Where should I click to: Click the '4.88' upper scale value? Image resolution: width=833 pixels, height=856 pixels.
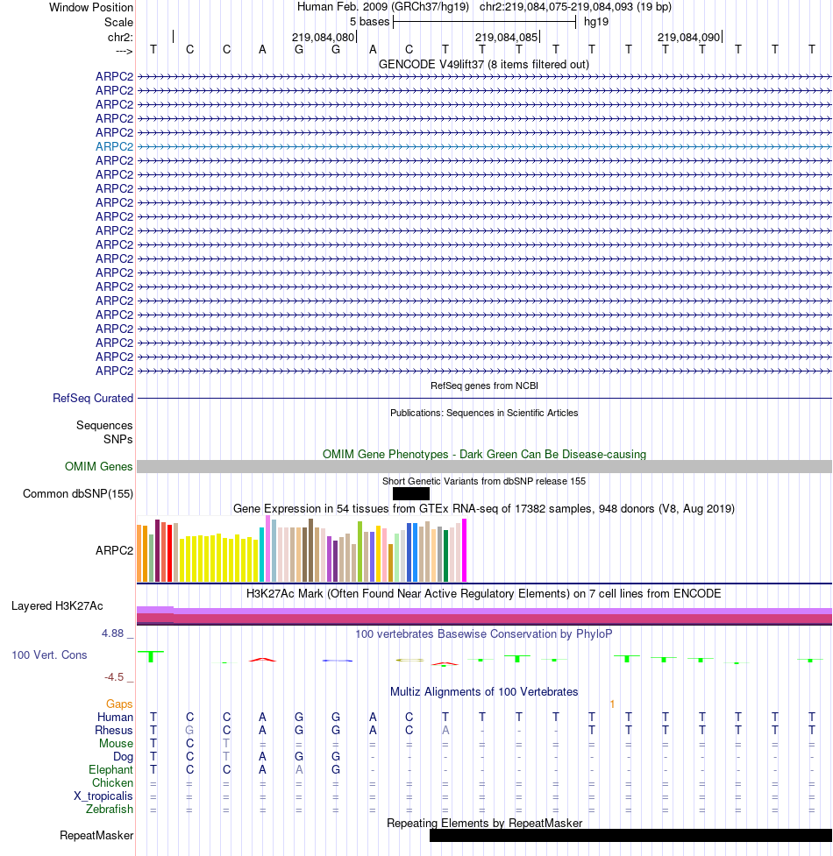click(x=112, y=633)
